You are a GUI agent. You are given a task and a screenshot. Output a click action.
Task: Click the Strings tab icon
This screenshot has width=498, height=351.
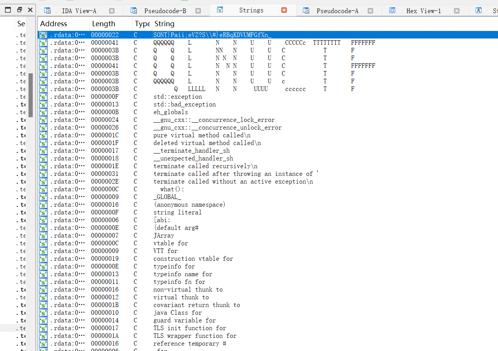[220, 10]
